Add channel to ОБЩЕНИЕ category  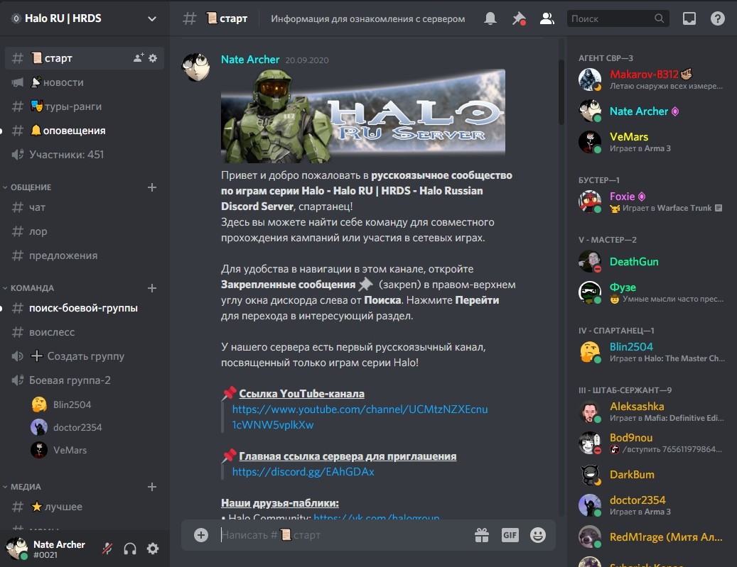[x=152, y=187]
